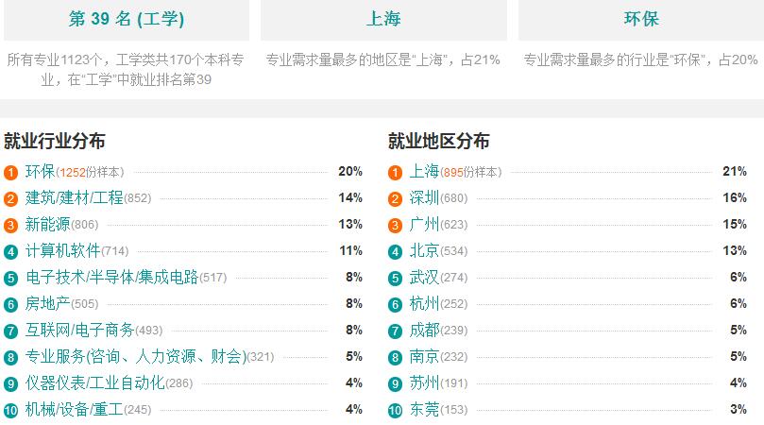Open 互联网/电子商务 industry link
The height and width of the screenshot is (425, 764).
point(80,330)
